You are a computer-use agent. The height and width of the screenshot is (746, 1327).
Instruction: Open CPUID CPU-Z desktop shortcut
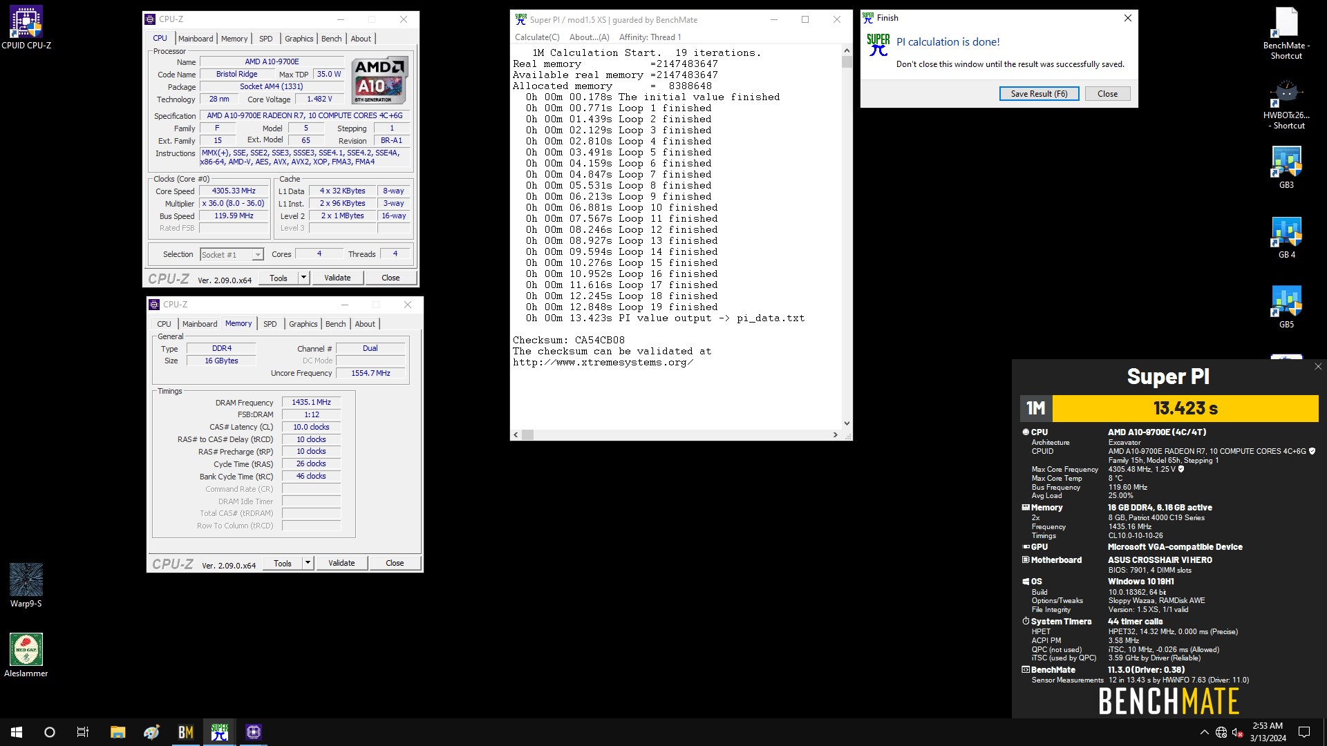click(x=26, y=28)
